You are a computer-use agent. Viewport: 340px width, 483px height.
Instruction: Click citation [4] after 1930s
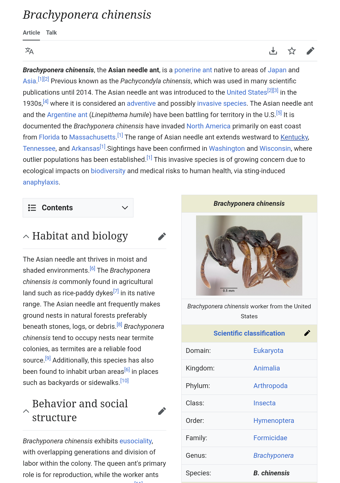46,101
